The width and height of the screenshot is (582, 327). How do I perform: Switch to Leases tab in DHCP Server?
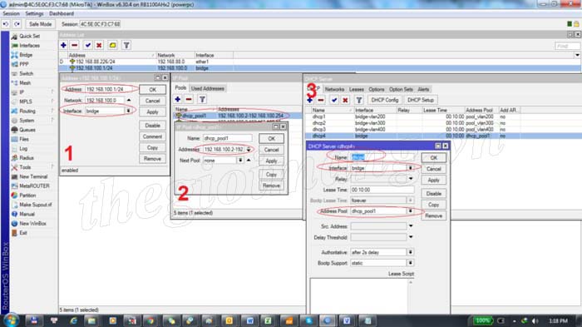(x=357, y=90)
